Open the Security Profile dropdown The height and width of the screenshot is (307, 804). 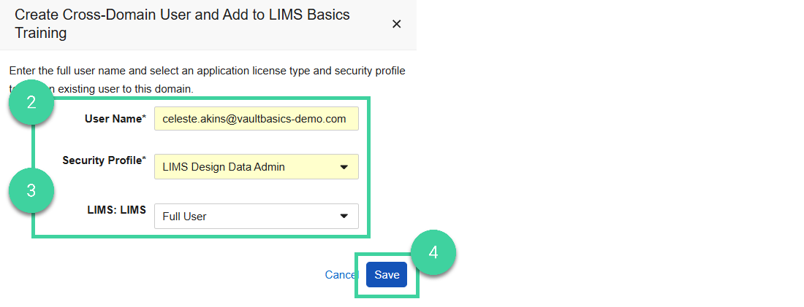coord(256,167)
